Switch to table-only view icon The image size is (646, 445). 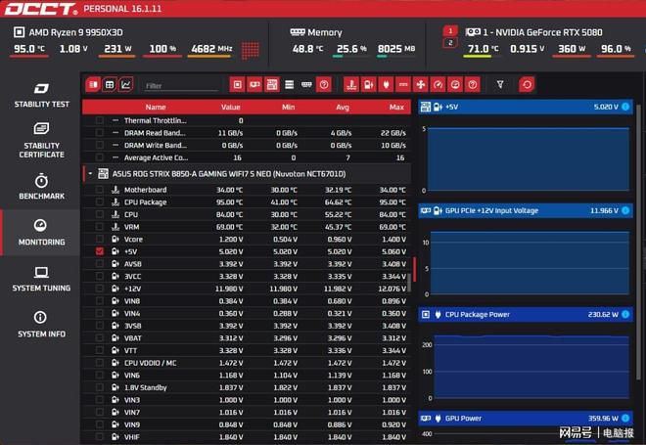110,85
